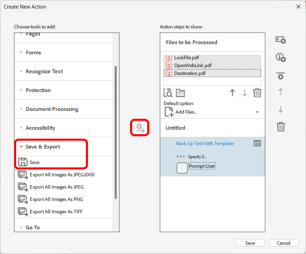Click the folder icon under the file list
Screen dimensions: 306x254
180,93
